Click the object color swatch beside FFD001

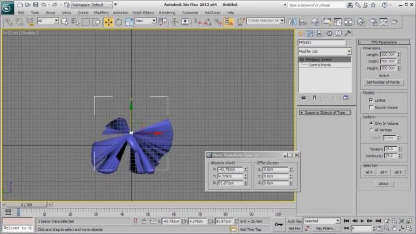click(349, 42)
